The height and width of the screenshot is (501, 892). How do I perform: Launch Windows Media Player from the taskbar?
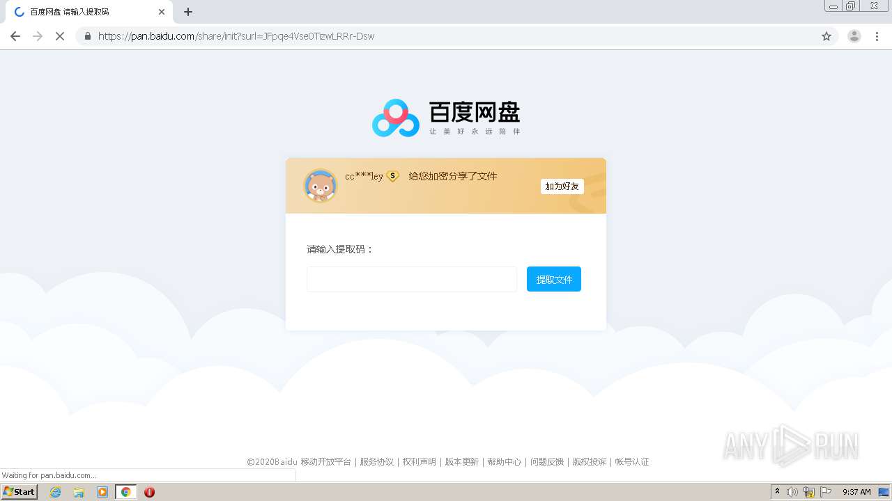point(102,492)
